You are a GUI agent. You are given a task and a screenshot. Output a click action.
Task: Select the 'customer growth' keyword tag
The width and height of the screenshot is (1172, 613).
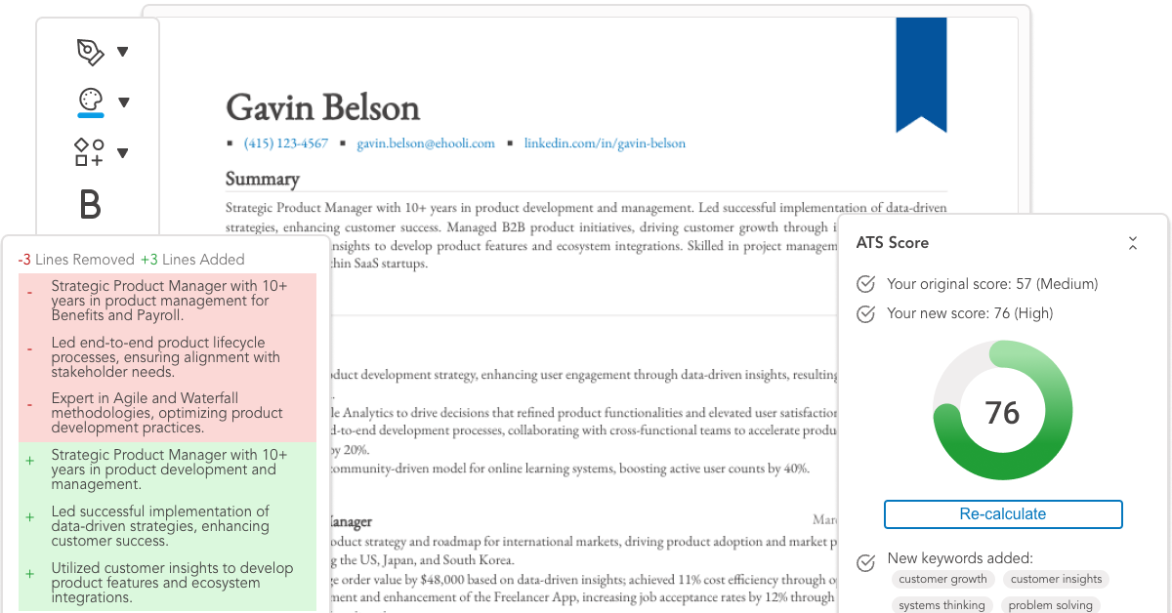[942, 579]
